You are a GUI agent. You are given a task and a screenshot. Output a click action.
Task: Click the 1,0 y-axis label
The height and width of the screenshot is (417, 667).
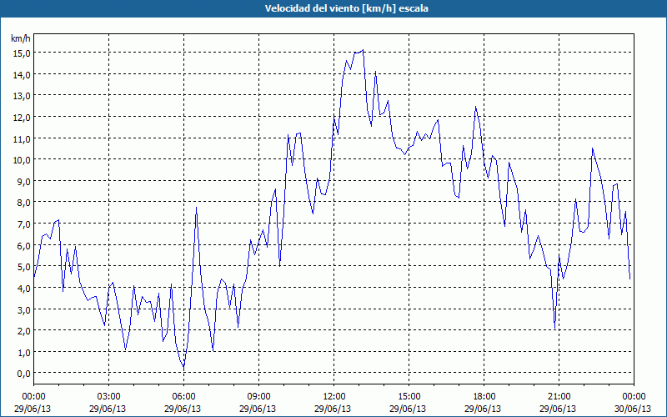point(23,353)
